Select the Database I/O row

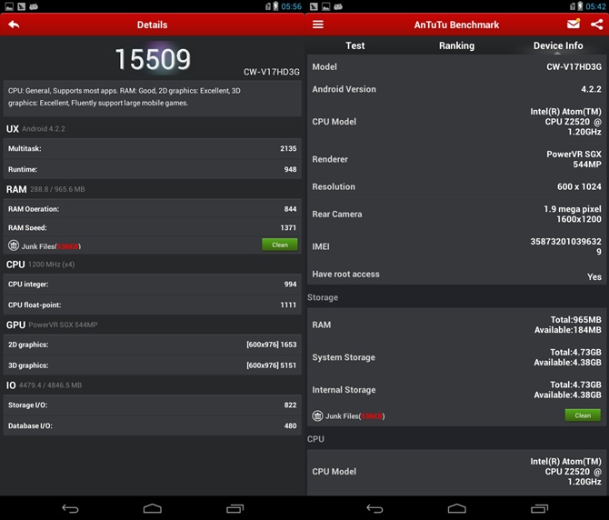point(153,425)
